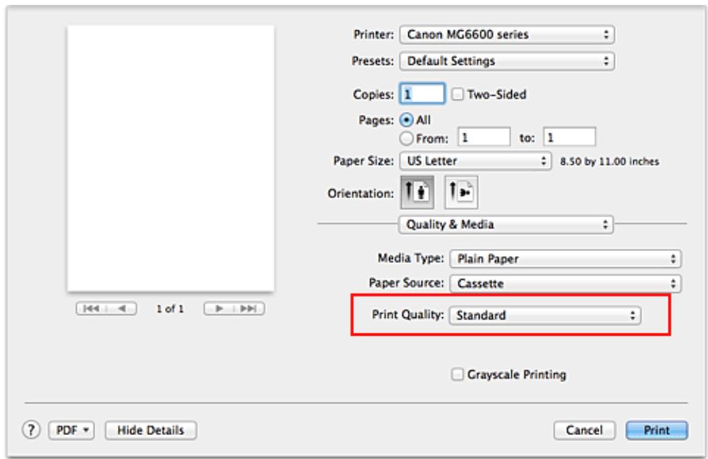Click the Print button

tap(657, 430)
